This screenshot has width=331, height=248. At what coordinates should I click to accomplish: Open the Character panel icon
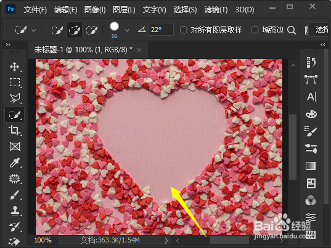[311, 97]
